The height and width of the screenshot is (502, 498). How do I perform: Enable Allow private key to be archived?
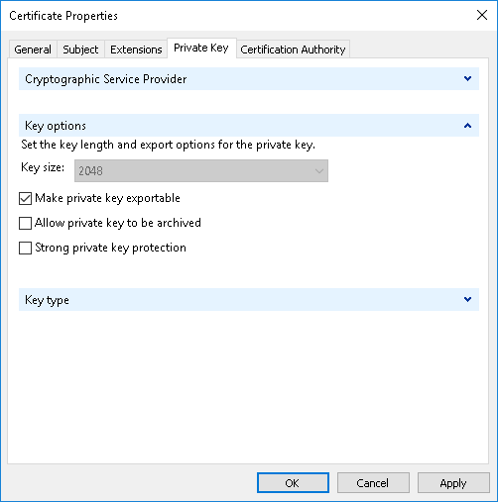point(25,223)
